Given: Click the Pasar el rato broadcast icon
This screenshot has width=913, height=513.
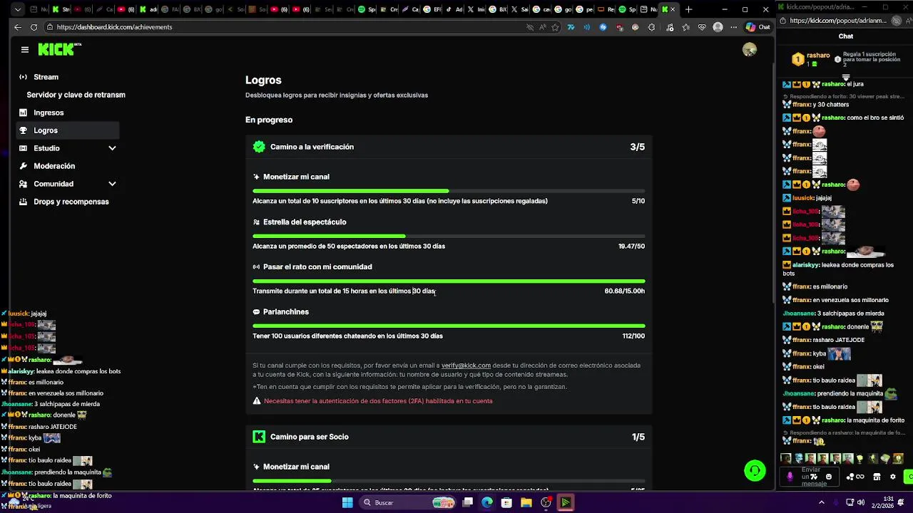Looking at the screenshot, I should pos(256,267).
